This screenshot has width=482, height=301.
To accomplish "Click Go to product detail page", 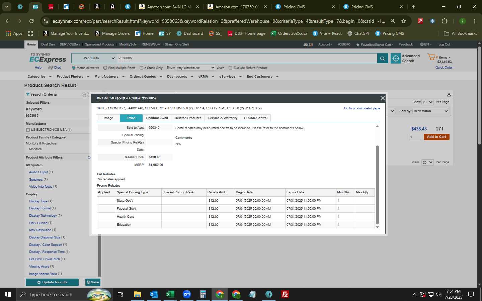I will pyautogui.click(x=362, y=108).
